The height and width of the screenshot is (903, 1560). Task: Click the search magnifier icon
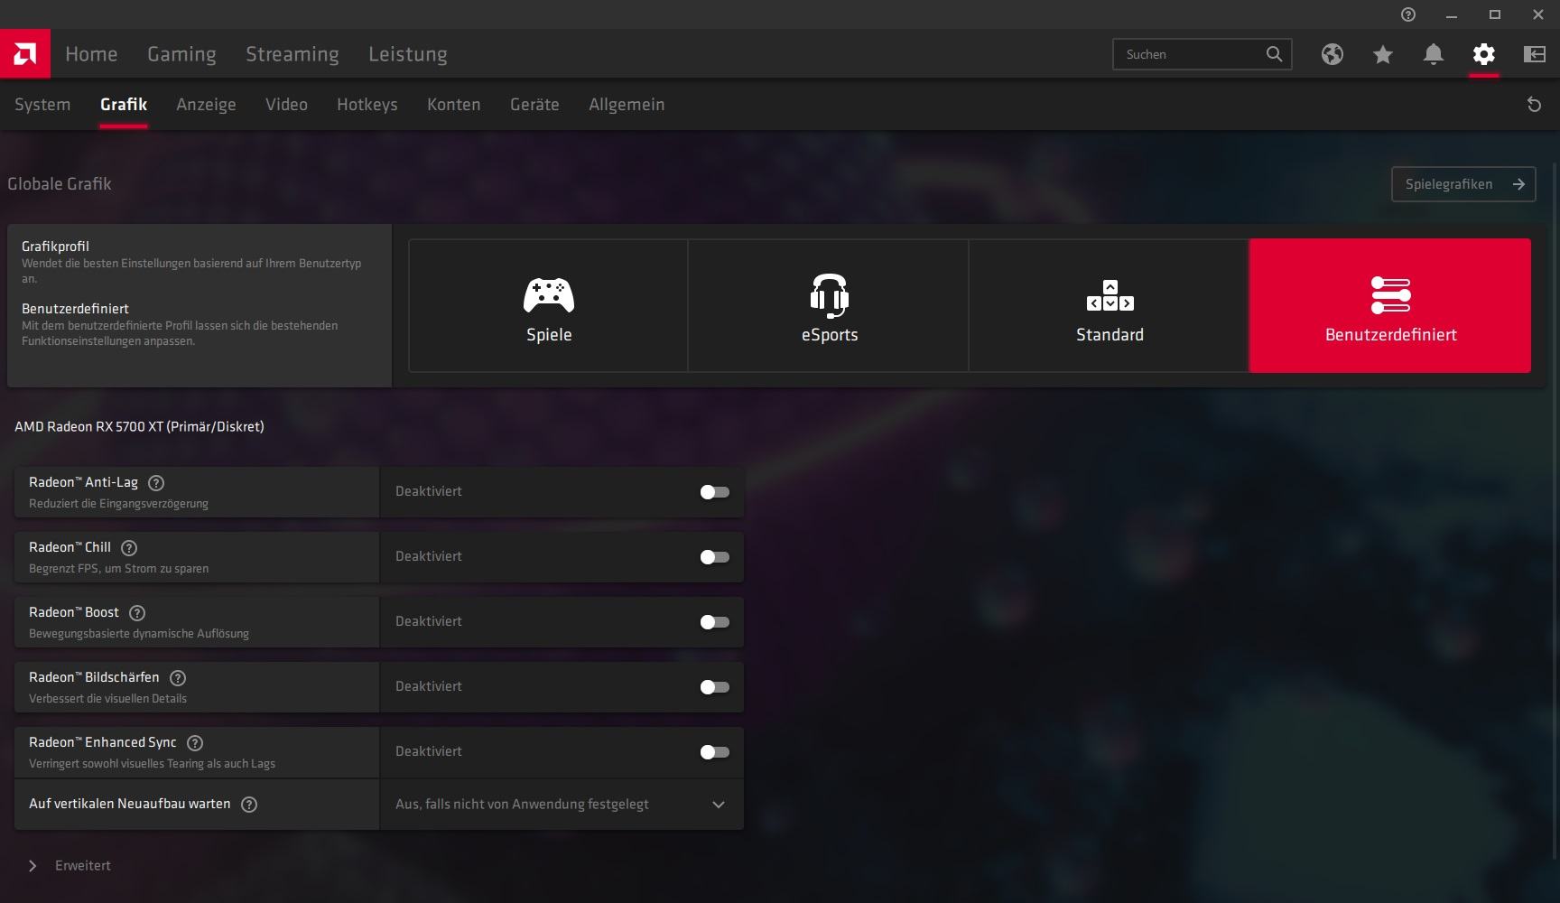coord(1274,54)
